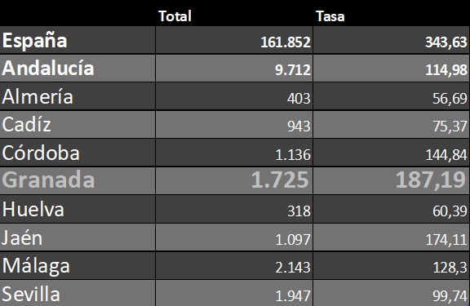Click Málaga total value 2.143
Screen dimensions: 470x306
pyautogui.click(x=293, y=268)
